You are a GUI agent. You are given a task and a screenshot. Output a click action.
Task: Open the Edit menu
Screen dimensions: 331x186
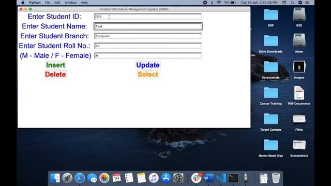tap(57, 3)
